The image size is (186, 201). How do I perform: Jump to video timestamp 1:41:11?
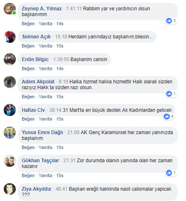pos(74,9)
